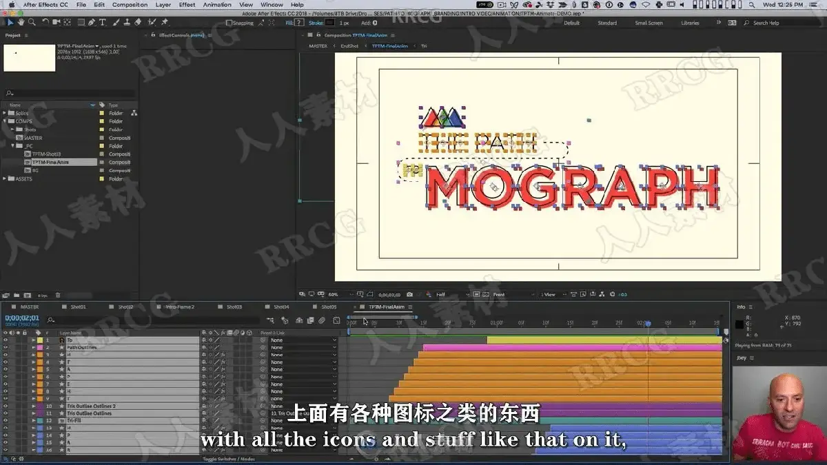Viewport: 827px width, 465px height.
Task: Switch to the Small Screen workspace
Action: 649,23
